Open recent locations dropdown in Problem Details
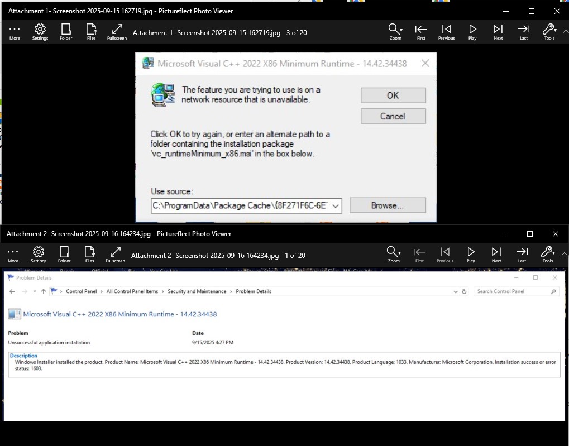The image size is (569, 446). (x=35, y=291)
